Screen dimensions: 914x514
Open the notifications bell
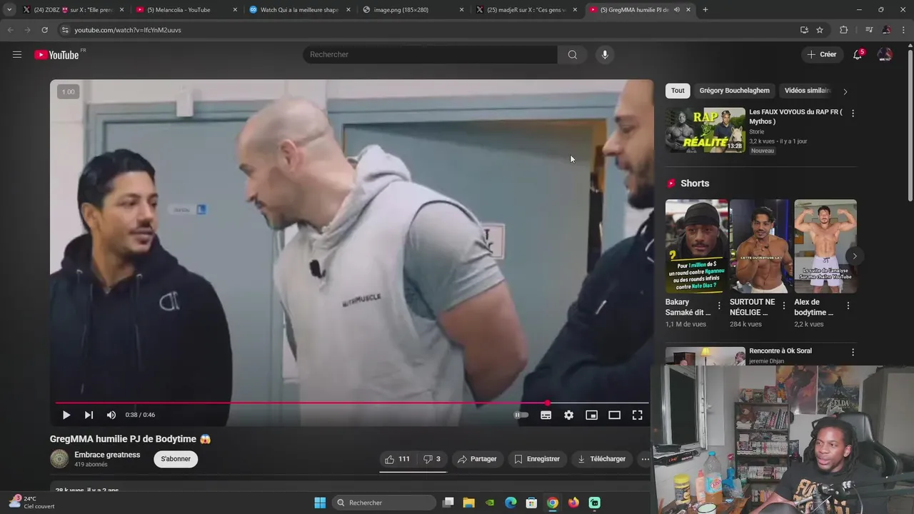click(858, 54)
